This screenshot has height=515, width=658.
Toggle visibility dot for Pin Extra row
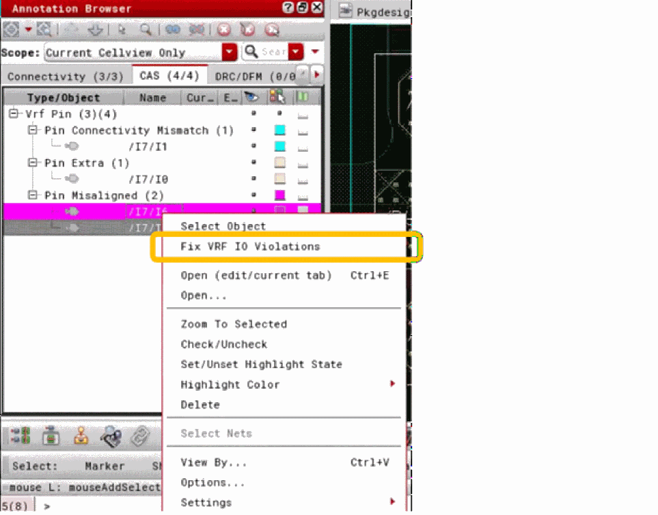tap(253, 163)
